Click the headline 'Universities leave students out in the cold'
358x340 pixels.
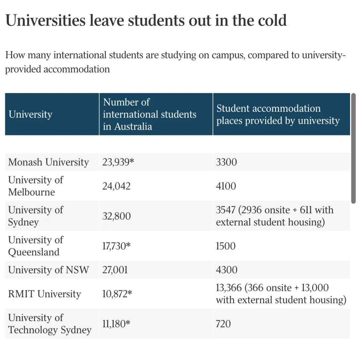pos(146,21)
